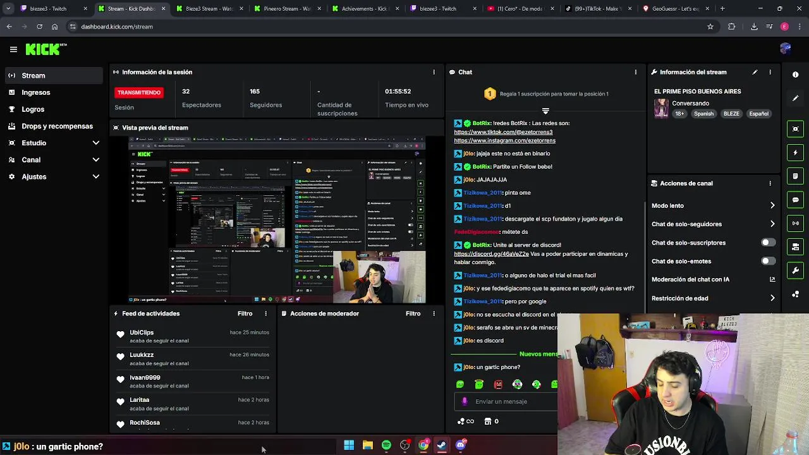Open Chat de solo-seguidores settings arrow
This screenshot has width=809, height=455.
(x=772, y=224)
